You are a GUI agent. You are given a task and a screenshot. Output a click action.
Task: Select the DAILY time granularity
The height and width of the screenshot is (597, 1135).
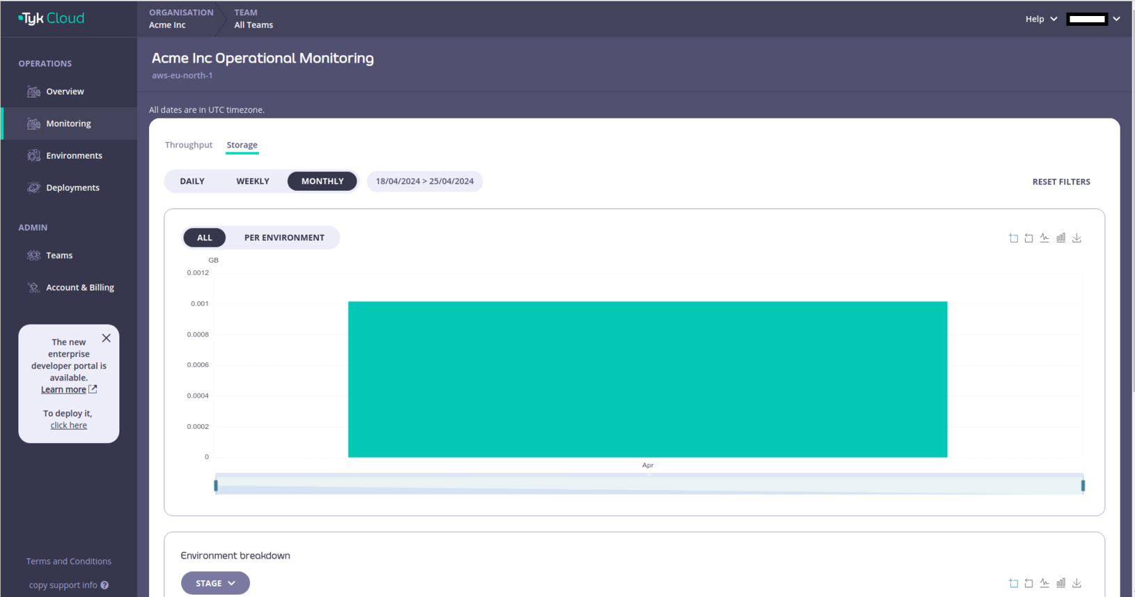[x=192, y=181]
